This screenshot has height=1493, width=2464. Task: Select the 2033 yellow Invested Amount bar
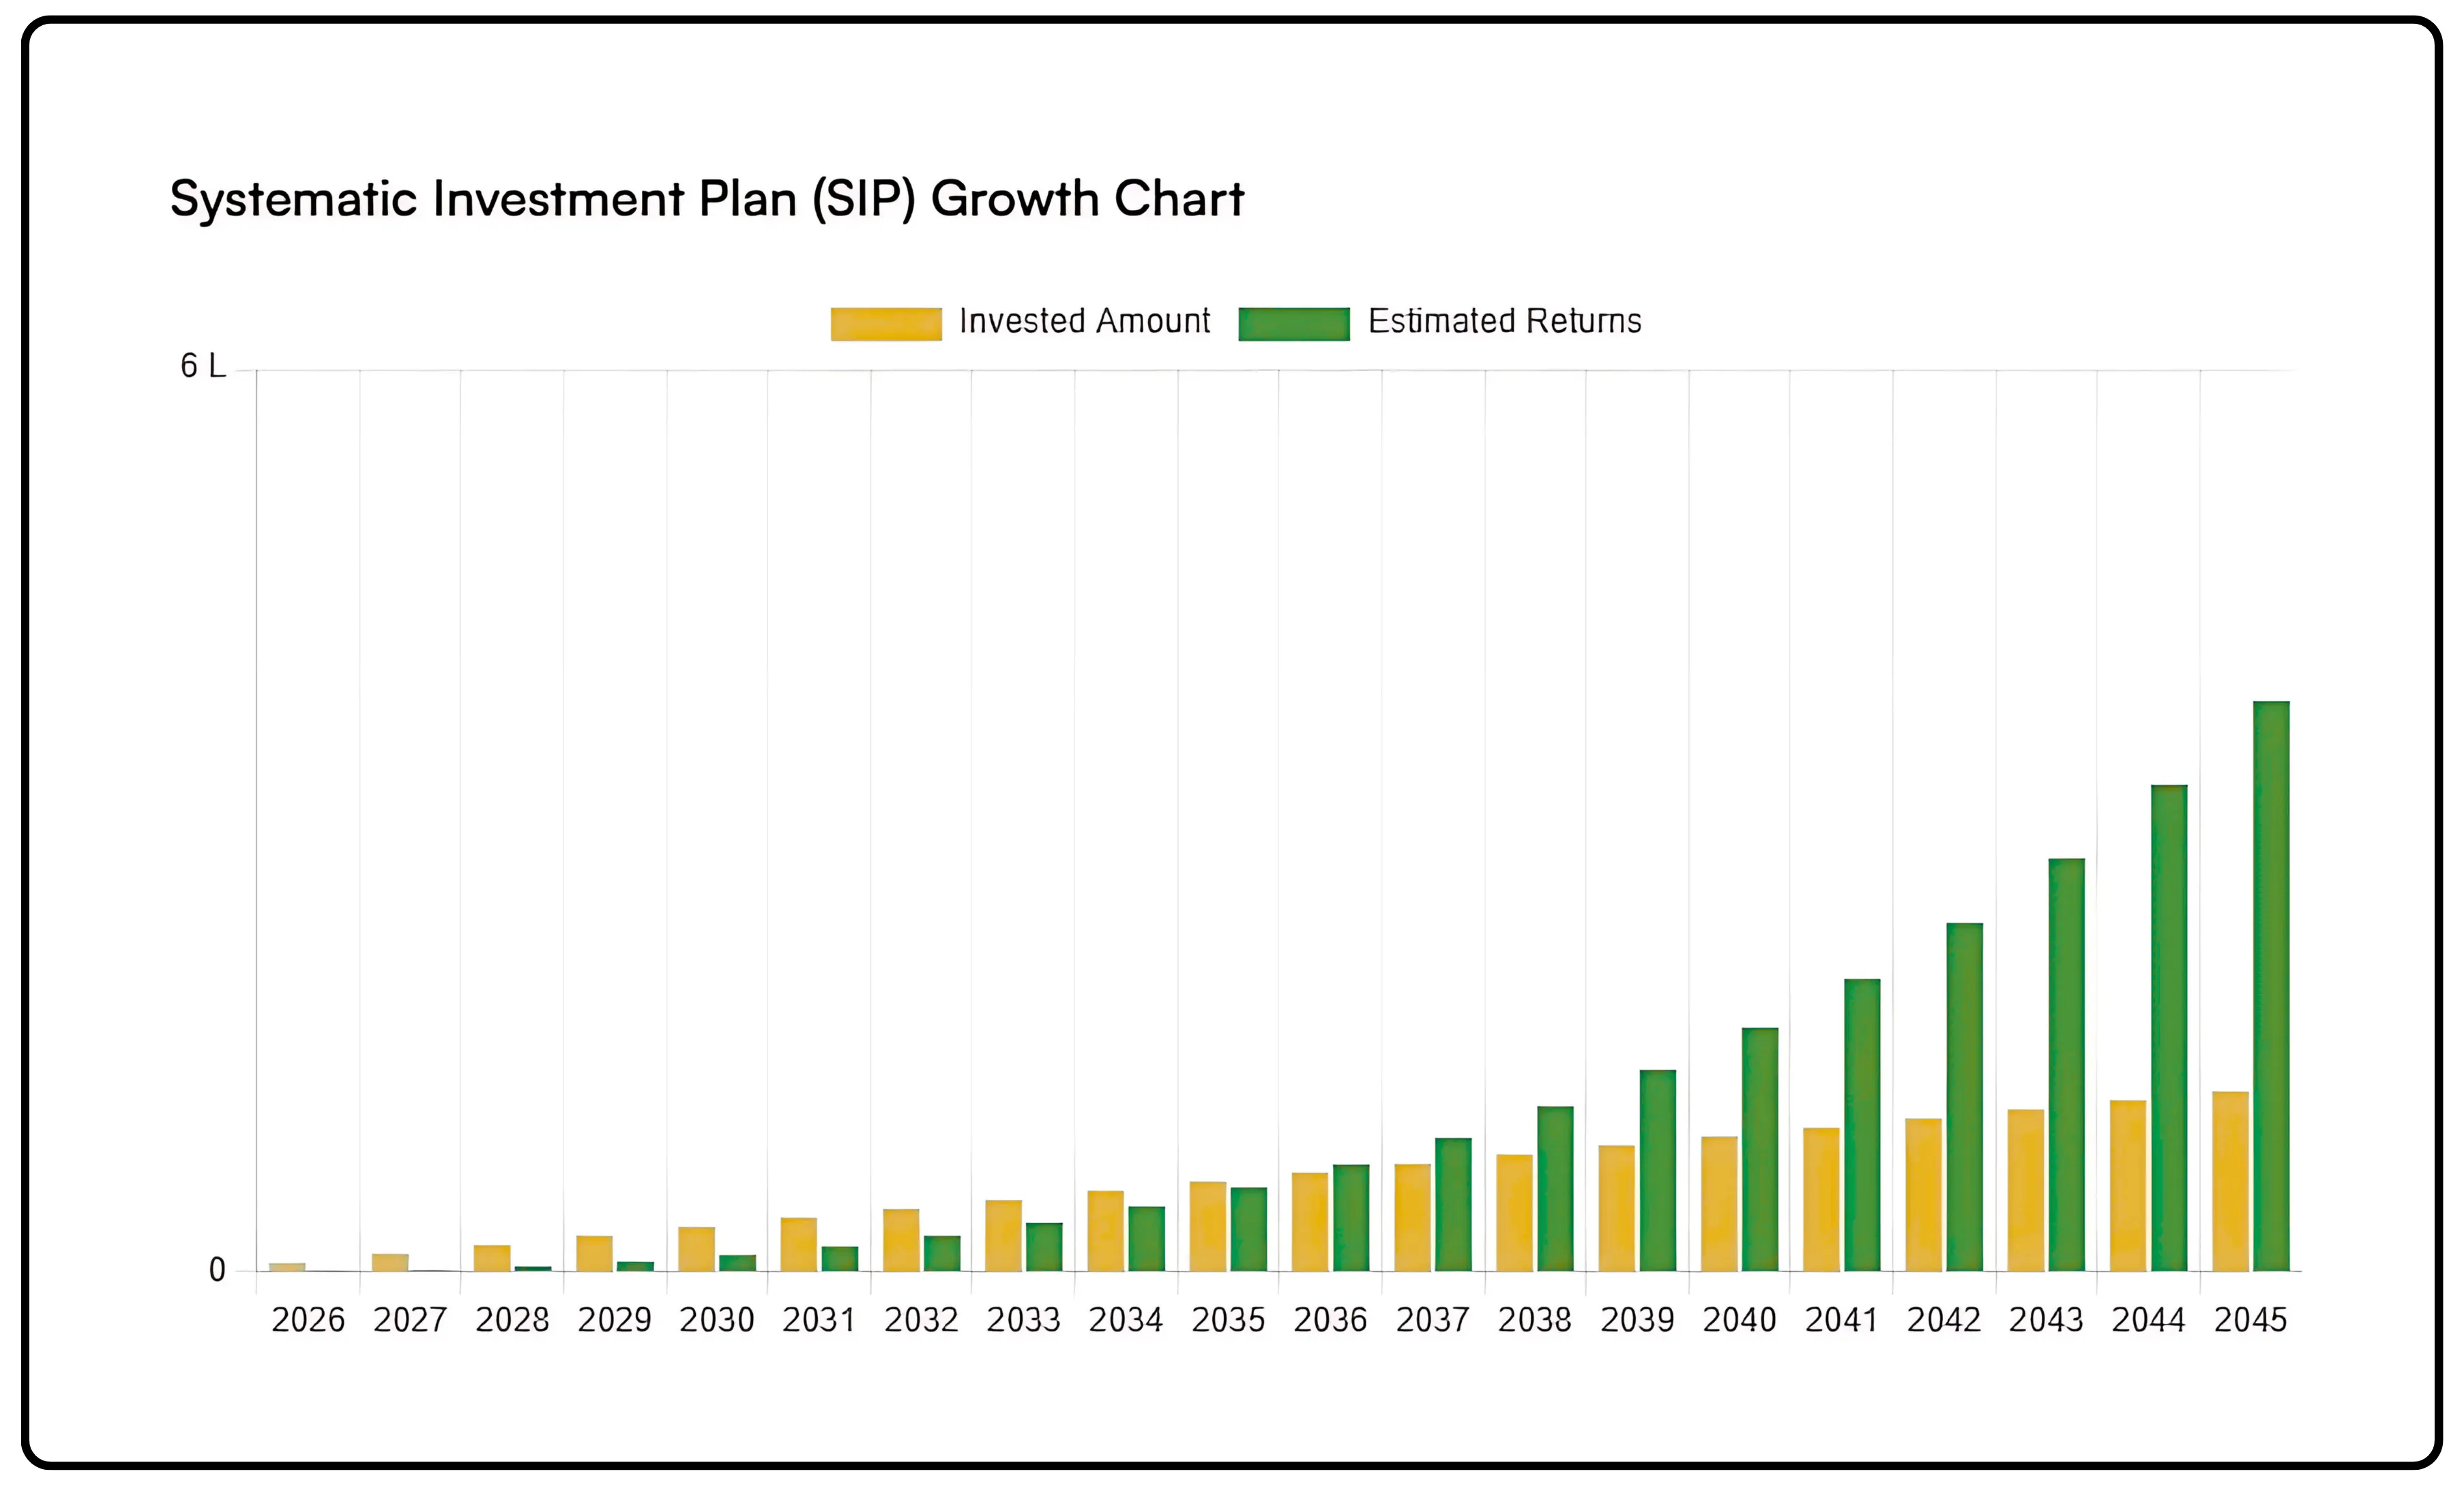(1003, 1235)
